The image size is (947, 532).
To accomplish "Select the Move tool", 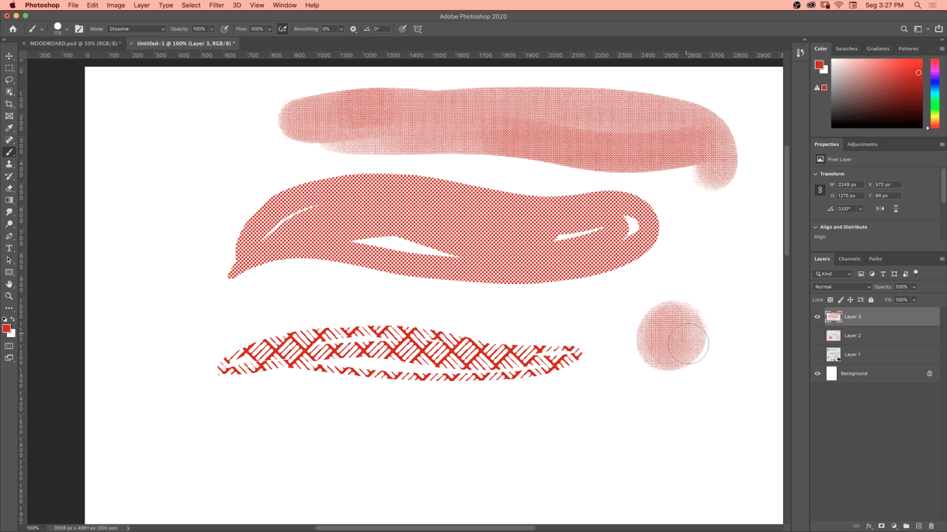I will (9, 57).
